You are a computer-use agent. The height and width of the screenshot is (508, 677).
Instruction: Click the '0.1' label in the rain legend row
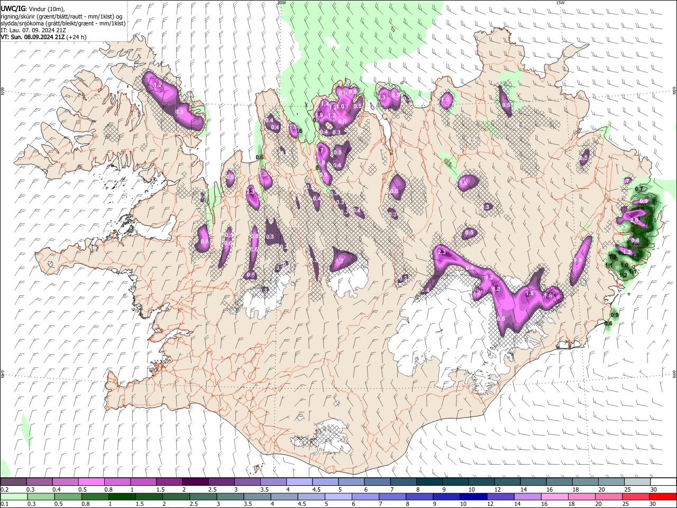[x=4, y=504]
